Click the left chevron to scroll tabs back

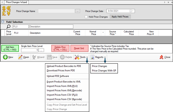[x=2, y=2]
